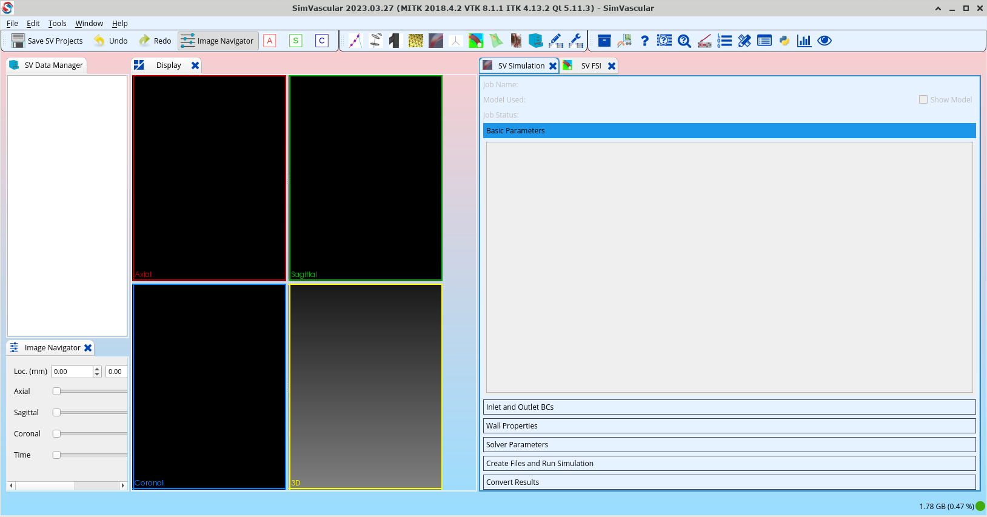Click the first Loc. (mm) input field
This screenshot has width=987, height=517.
click(72, 372)
